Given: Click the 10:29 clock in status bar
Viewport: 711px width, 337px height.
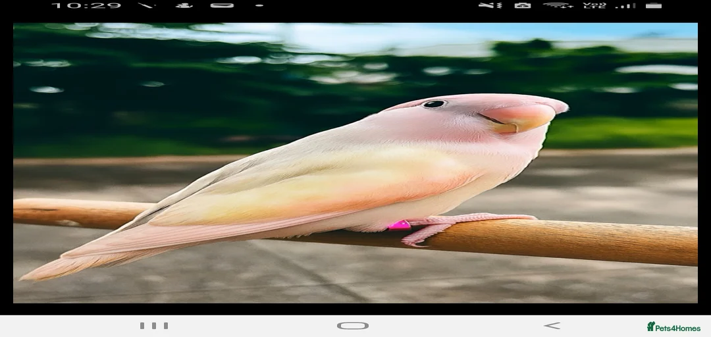Looking at the screenshot, I should 86,5.
